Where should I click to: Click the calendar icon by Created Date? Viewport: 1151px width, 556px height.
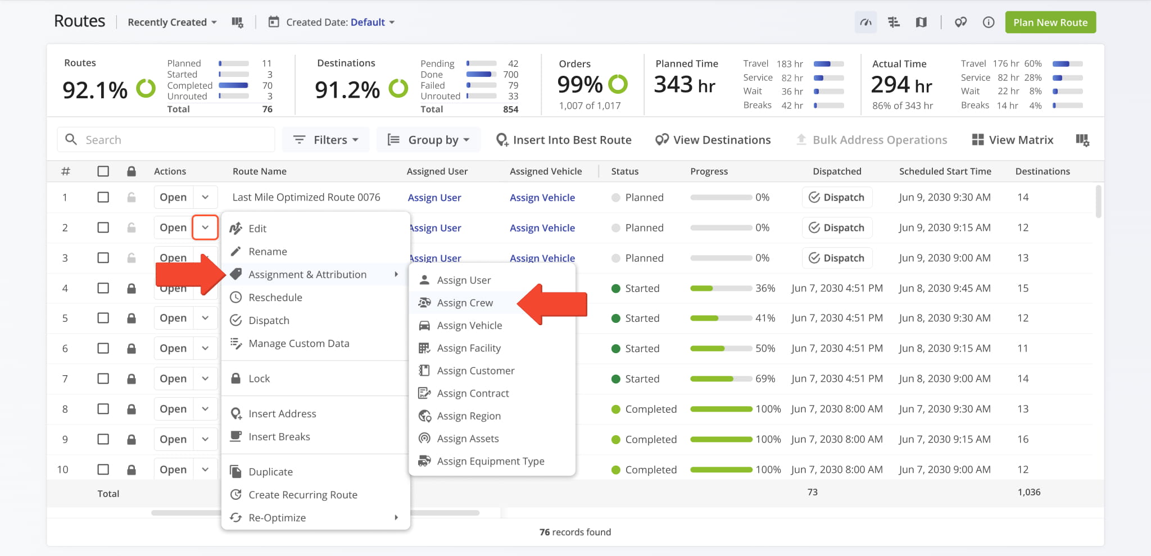coord(274,22)
